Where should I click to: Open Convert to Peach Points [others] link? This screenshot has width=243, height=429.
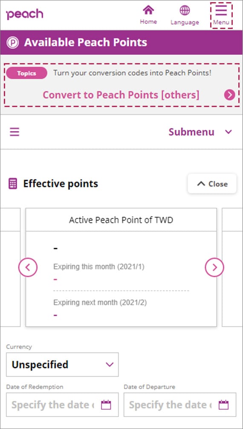[x=121, y=95]
